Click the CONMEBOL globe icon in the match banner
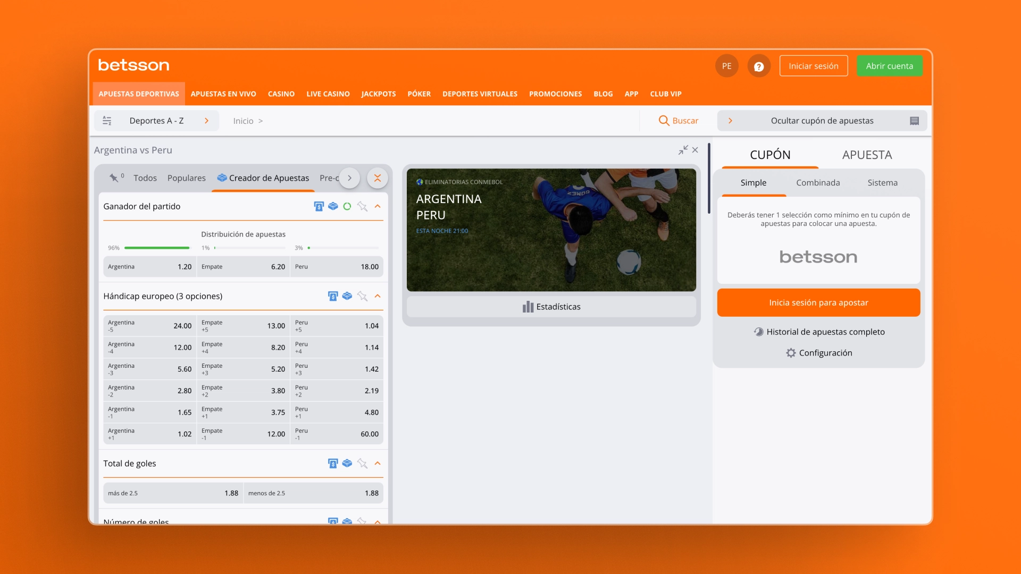Image resolution: width=1021 pixels, height=574 pixels. 420,182
